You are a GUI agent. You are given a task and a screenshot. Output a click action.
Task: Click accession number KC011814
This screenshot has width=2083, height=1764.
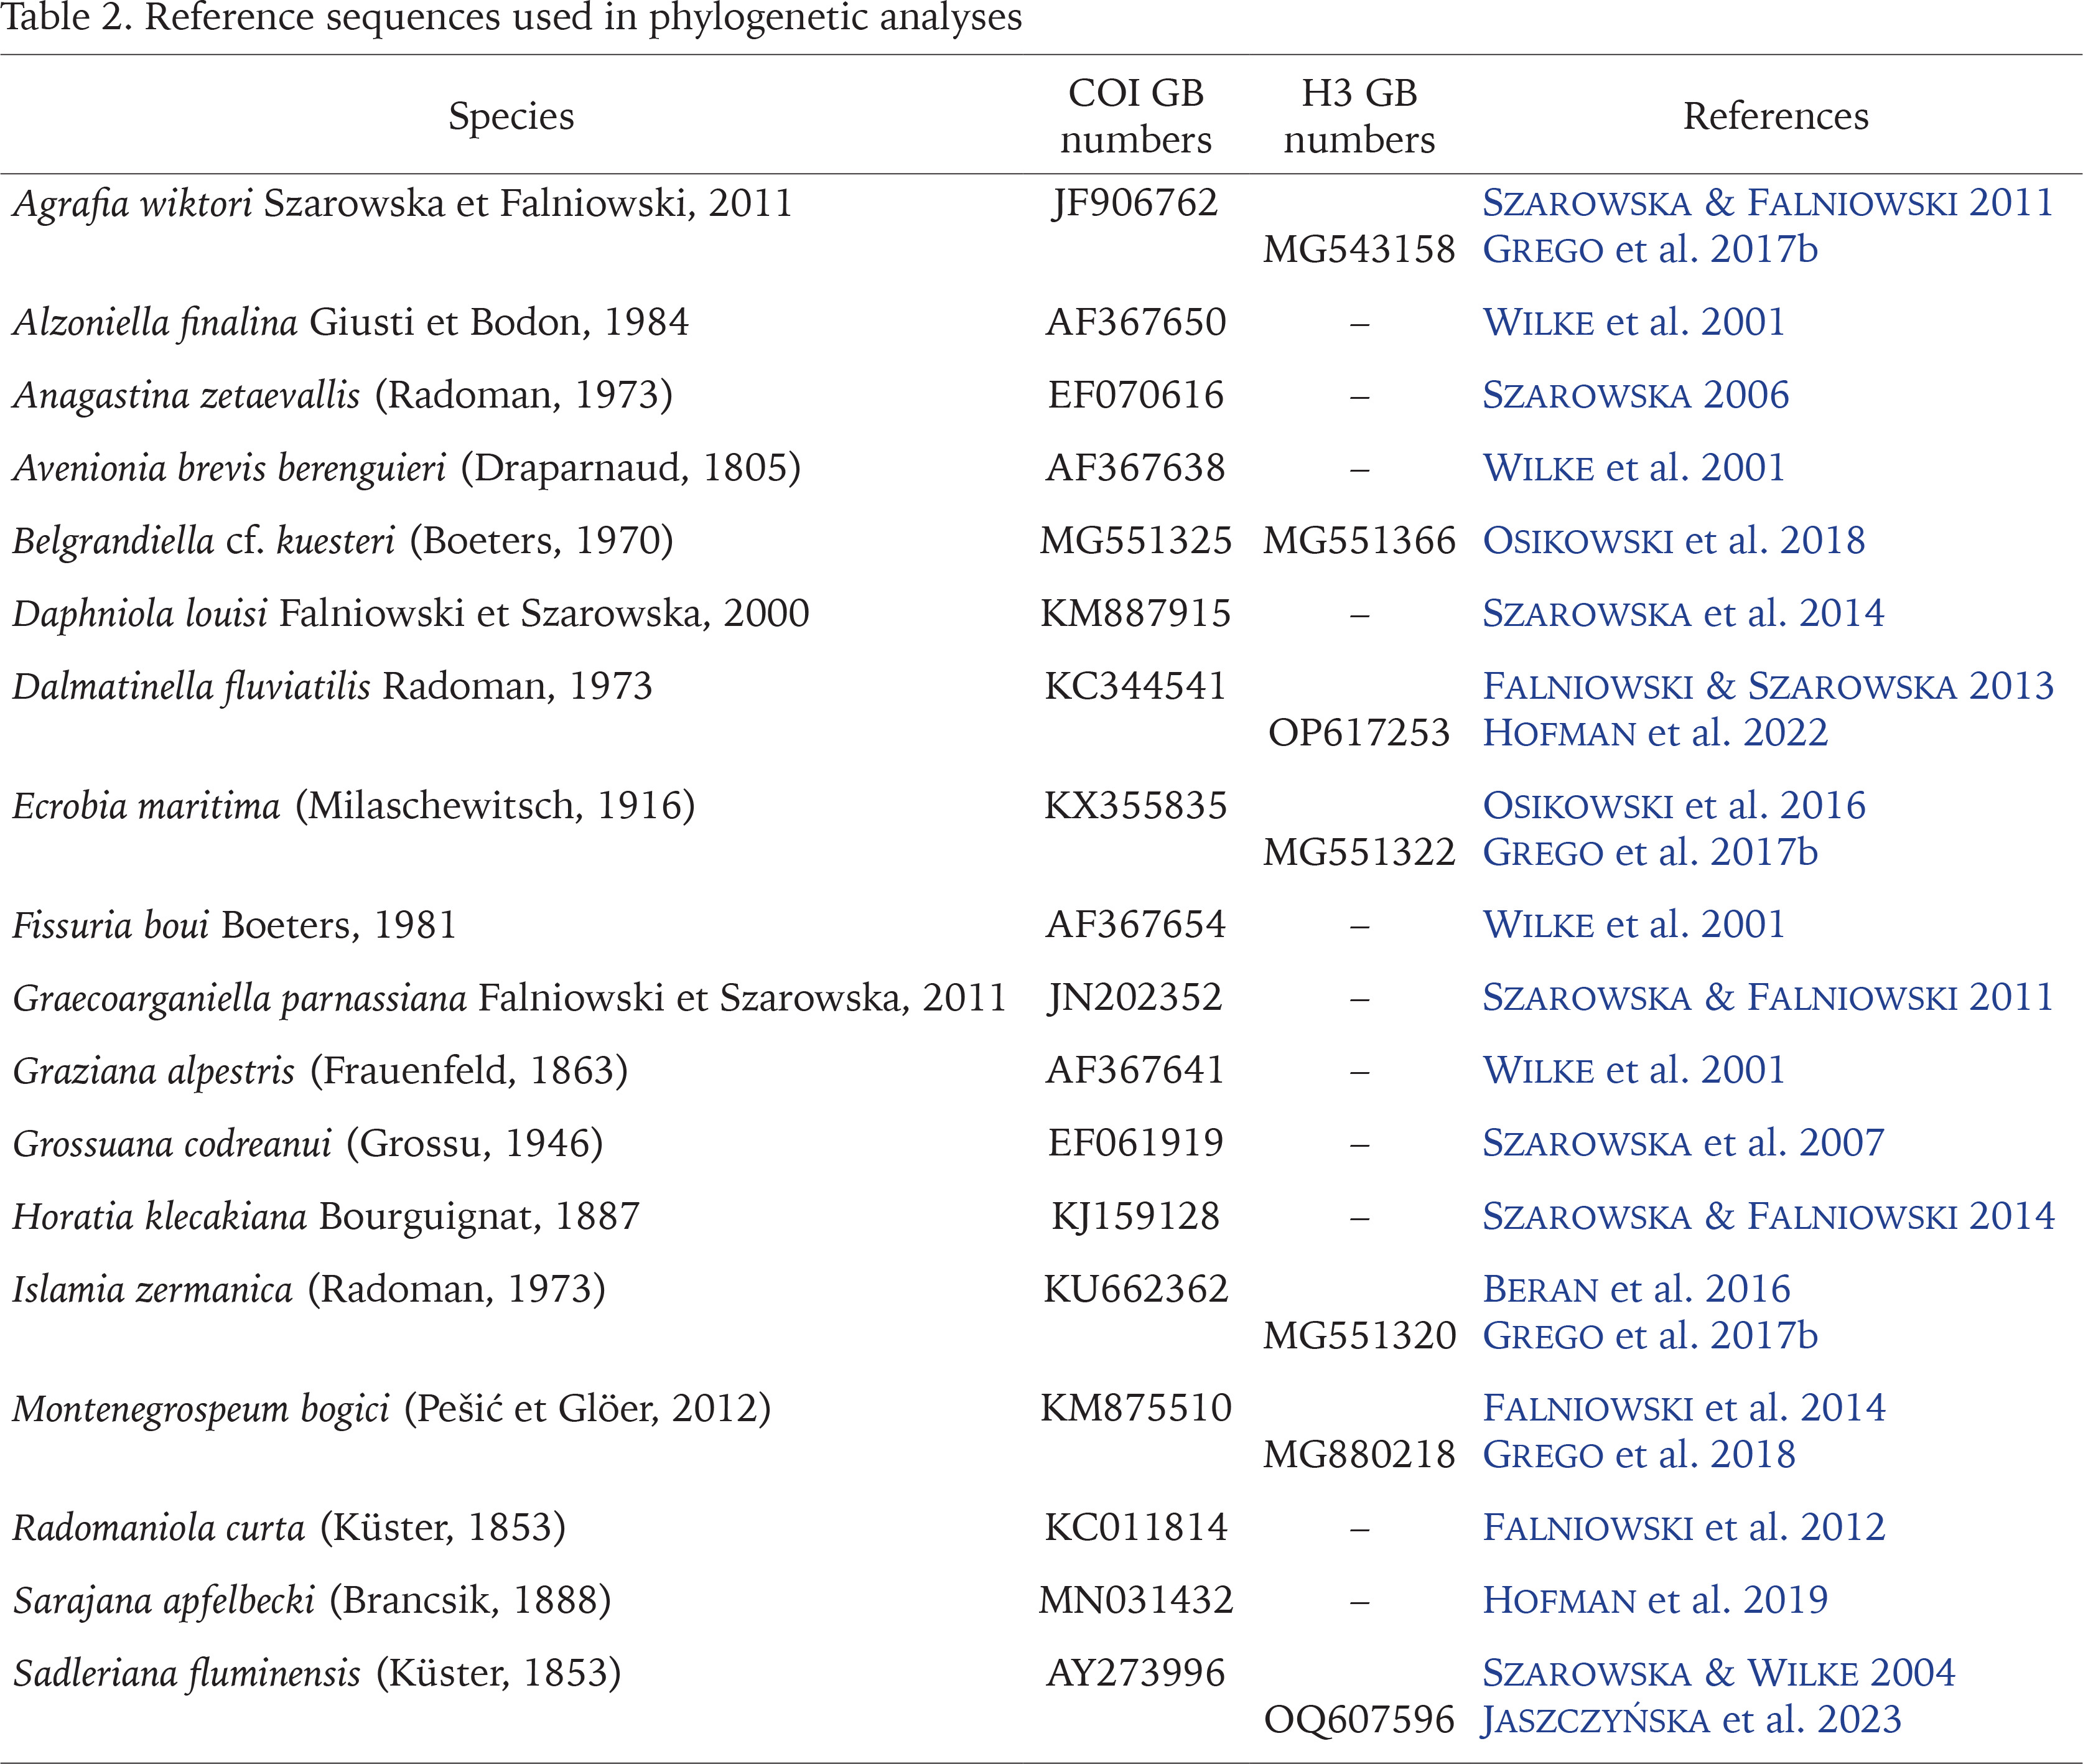[1135, 1527]
